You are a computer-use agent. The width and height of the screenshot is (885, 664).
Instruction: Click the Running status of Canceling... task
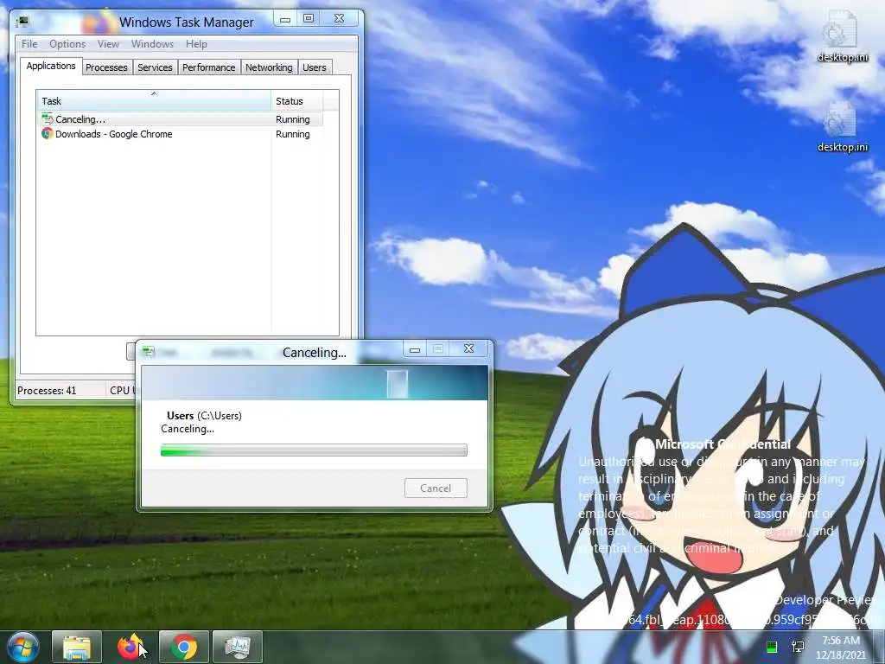tap(292, 119)
